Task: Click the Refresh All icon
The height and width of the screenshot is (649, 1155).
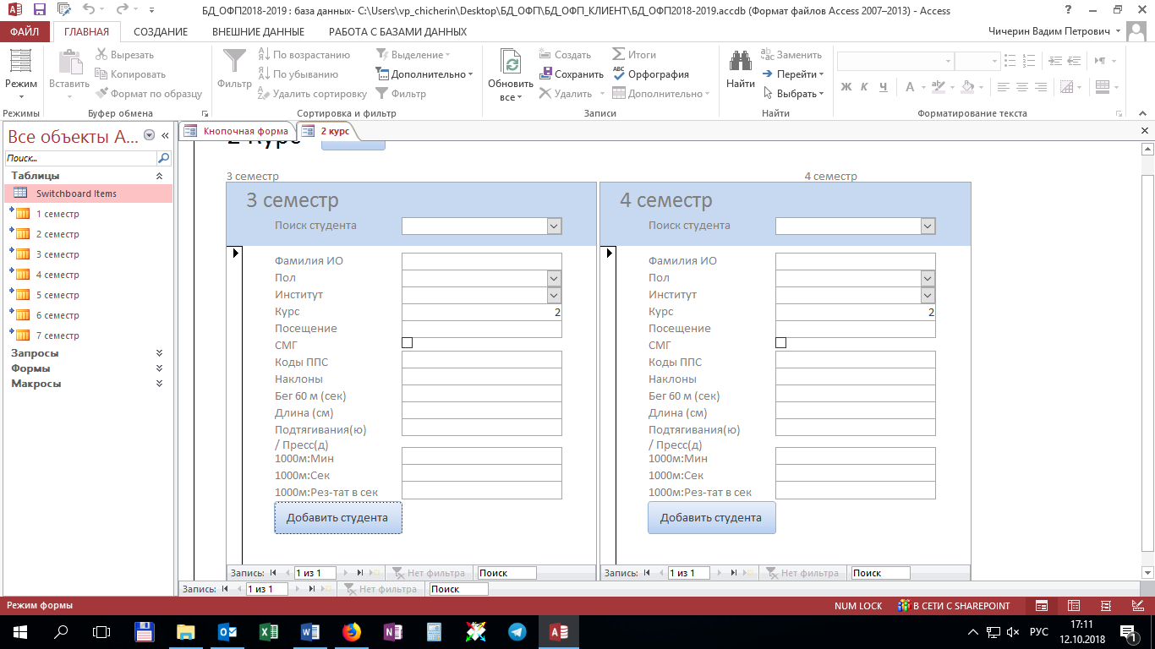Action: point(511,63)
